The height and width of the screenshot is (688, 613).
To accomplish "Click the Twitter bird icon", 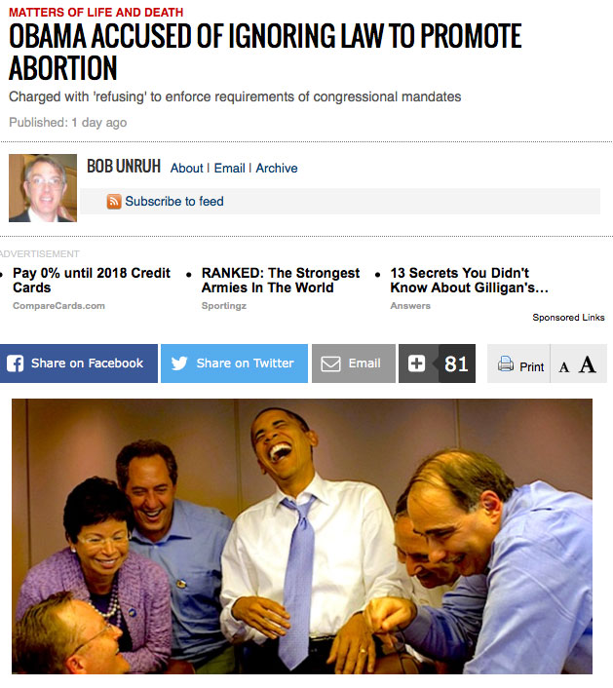I will pyautogui.click(x=179, y=363).
